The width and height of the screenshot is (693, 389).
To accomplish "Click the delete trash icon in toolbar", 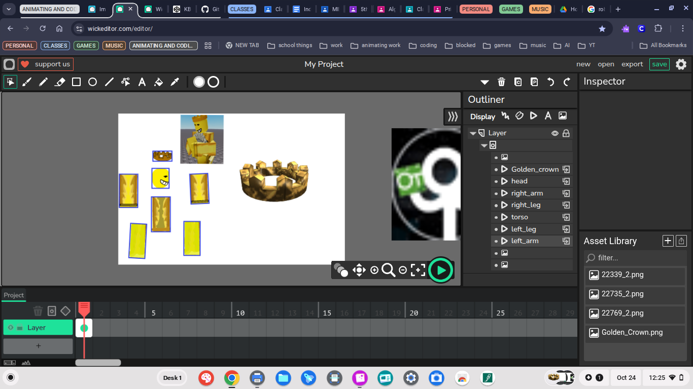I will (x=501, y=82).
